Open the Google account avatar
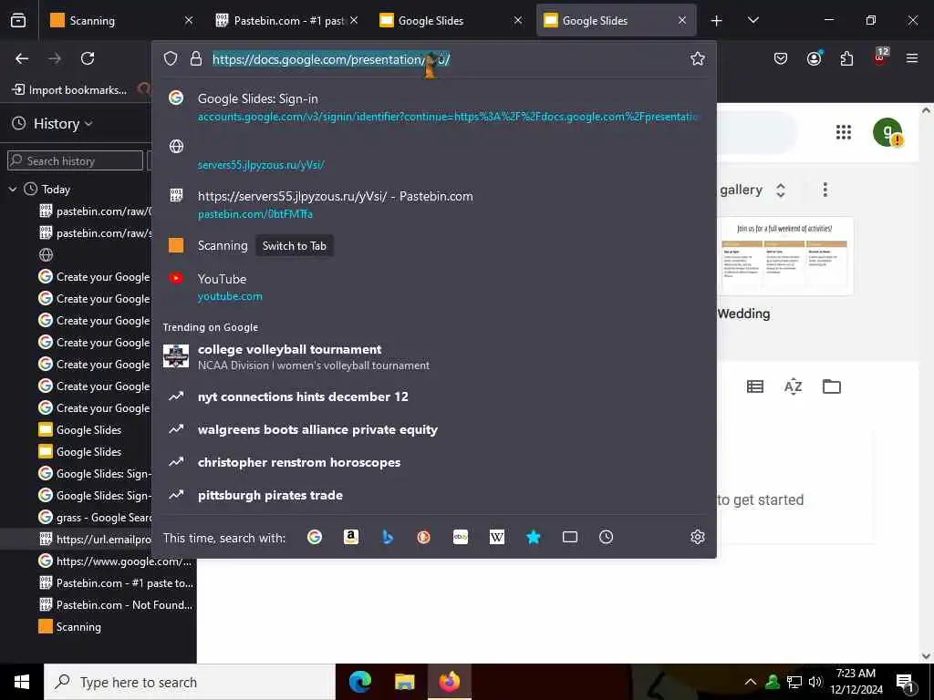934x700 pixels. [887, 132]
